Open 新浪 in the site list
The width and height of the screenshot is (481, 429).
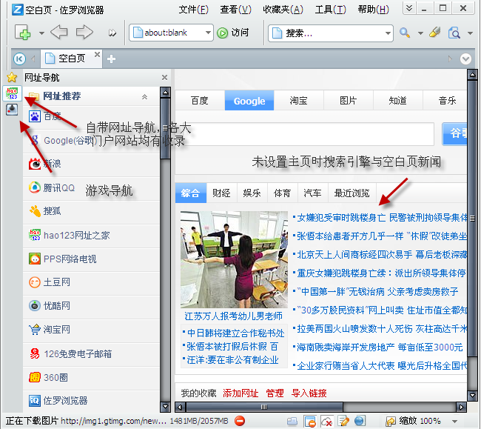tap(92, 164)
